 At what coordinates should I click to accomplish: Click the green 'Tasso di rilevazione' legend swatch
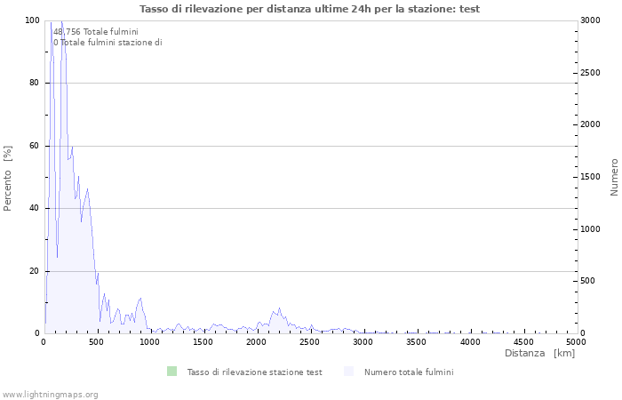171,372
